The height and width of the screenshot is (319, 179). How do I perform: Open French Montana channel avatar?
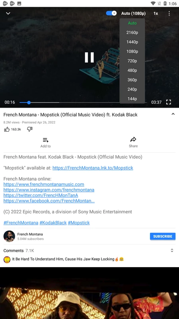(x=9, y=236)
